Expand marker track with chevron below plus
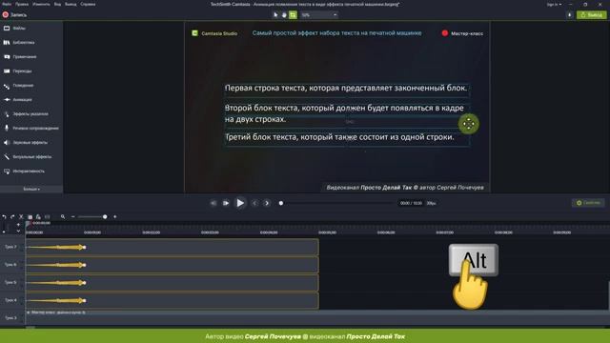The width and height of the screenshot is (610, 343). pos(18,231)
